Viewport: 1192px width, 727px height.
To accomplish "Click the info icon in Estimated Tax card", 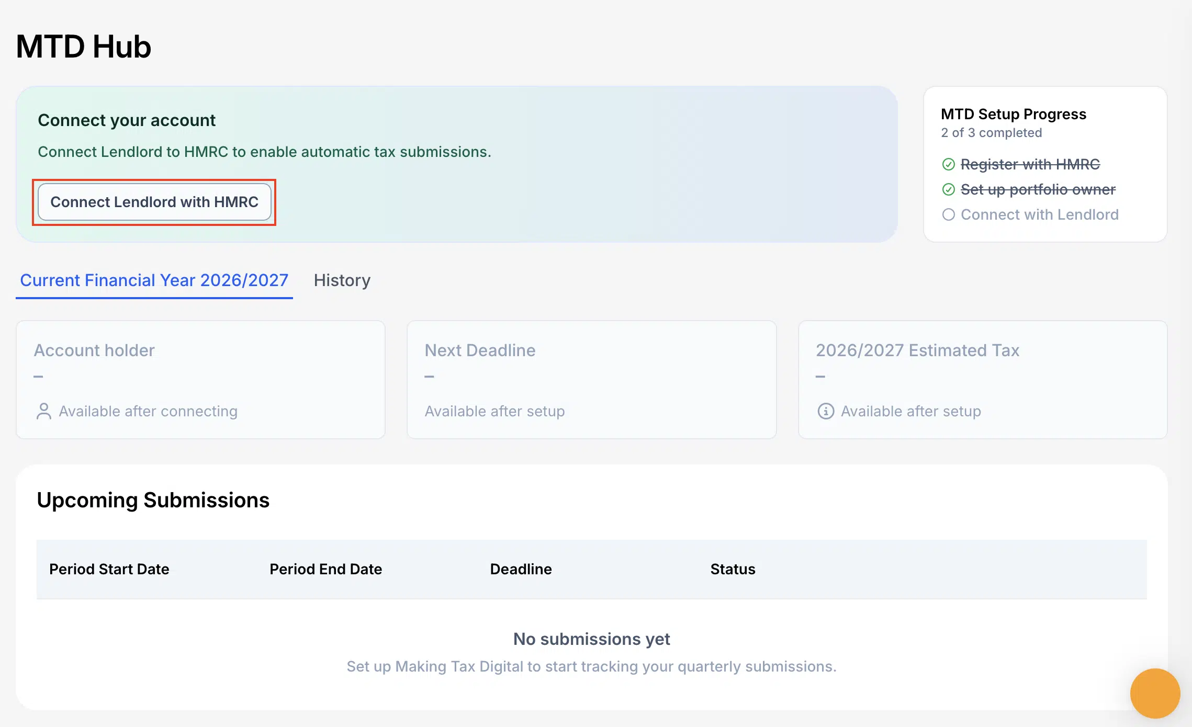I will 826,411.
